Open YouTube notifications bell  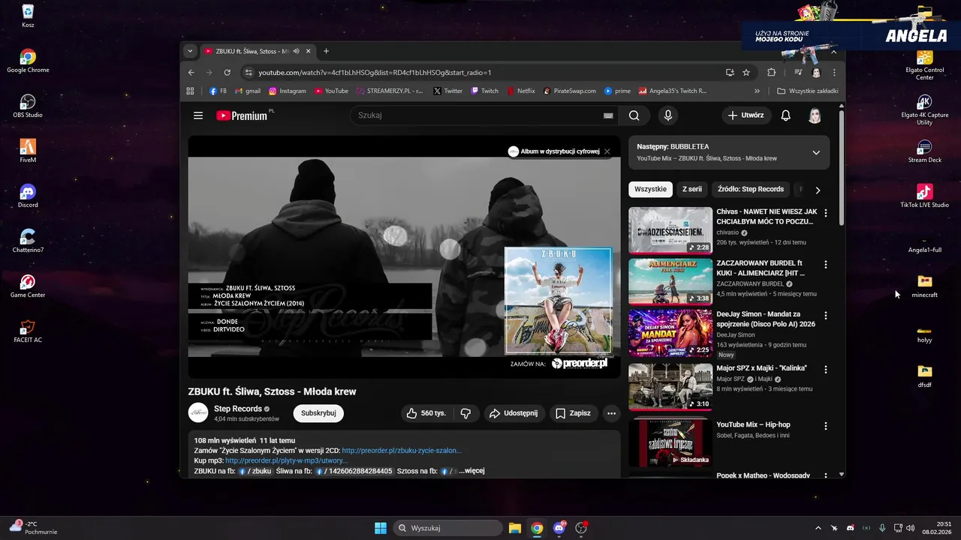[785, 115]
